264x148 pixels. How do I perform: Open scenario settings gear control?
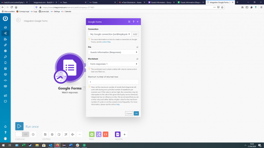(52, 134)
